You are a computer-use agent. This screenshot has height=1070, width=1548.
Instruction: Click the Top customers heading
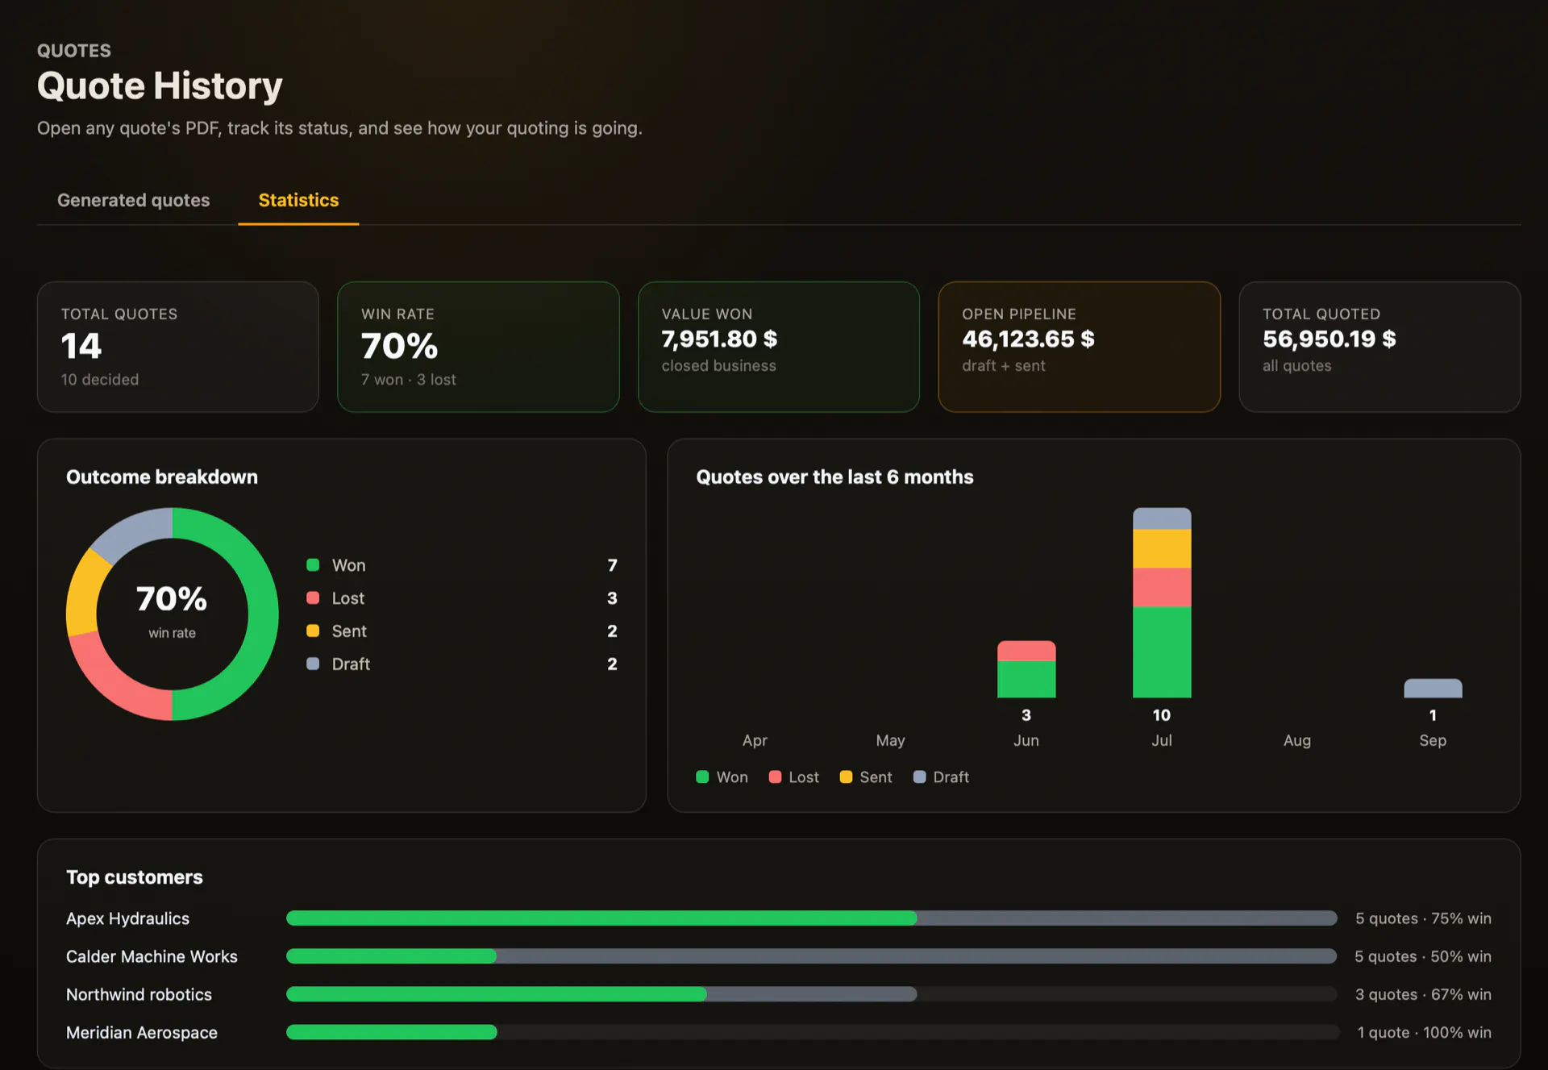click(135, 877)
